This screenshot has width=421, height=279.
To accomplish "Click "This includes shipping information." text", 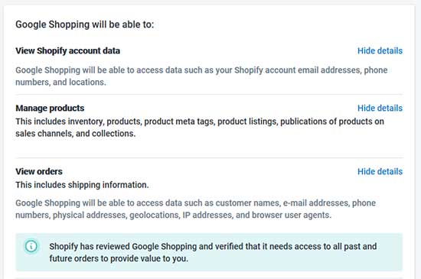I will click(x=82, y=185).
